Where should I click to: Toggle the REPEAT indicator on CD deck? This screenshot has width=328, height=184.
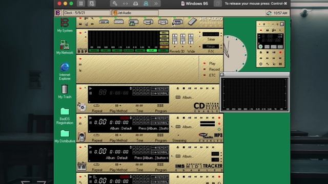pos(159,88)
